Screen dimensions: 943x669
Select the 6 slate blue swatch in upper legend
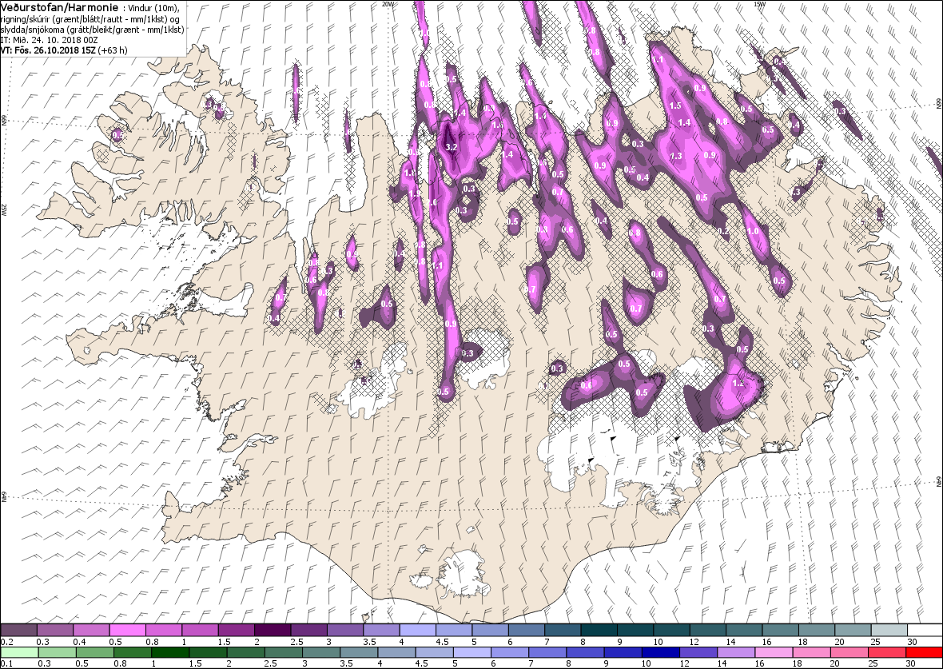[x=526, y=631]
